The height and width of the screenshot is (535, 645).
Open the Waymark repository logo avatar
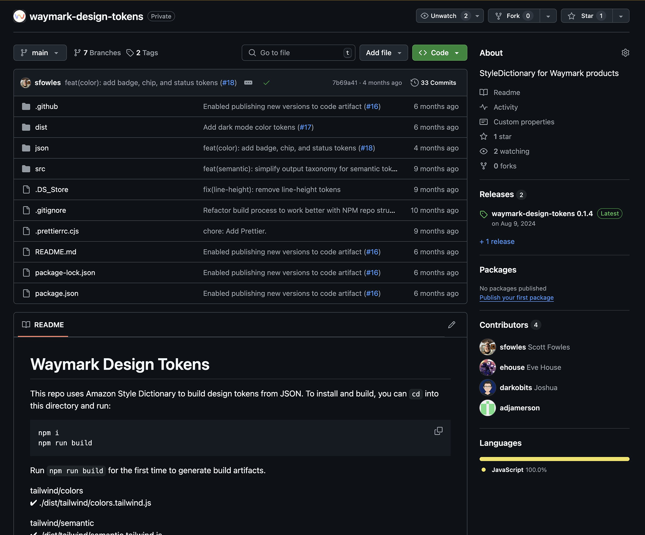[19, 16]
